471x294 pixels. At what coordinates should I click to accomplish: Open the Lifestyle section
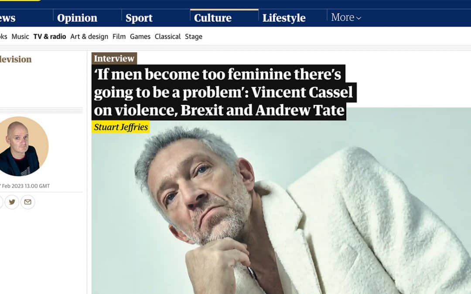(284, 18)
